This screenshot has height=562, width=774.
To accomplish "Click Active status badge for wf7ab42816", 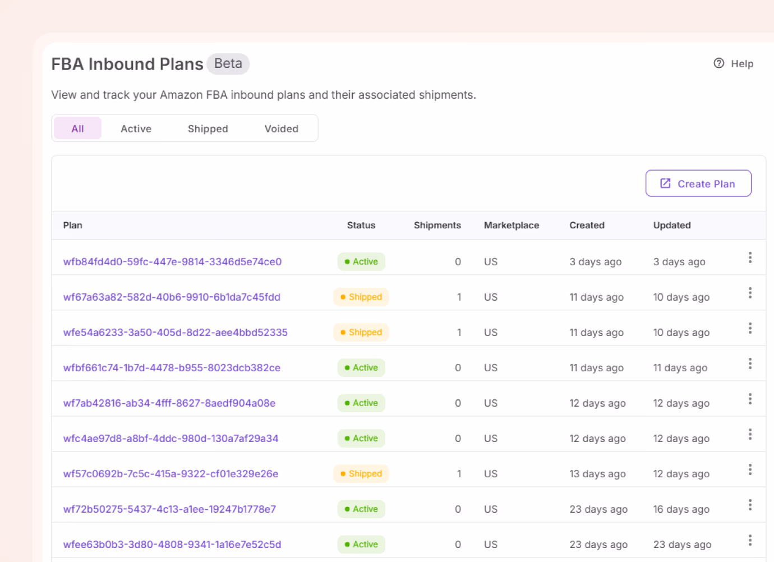I will tap(361, 403).
